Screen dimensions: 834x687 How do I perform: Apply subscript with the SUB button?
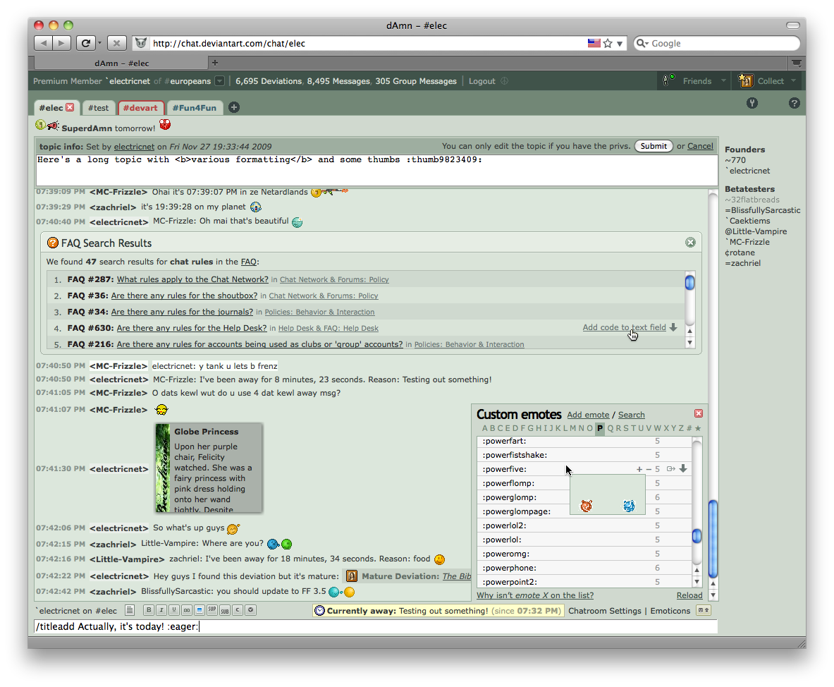[x=225, y=610]
